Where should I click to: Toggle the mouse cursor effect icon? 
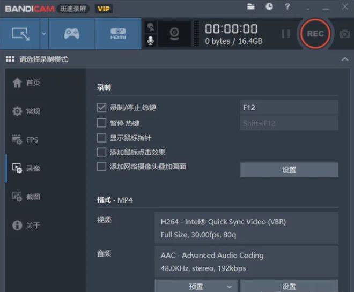[x=150, y=27]
